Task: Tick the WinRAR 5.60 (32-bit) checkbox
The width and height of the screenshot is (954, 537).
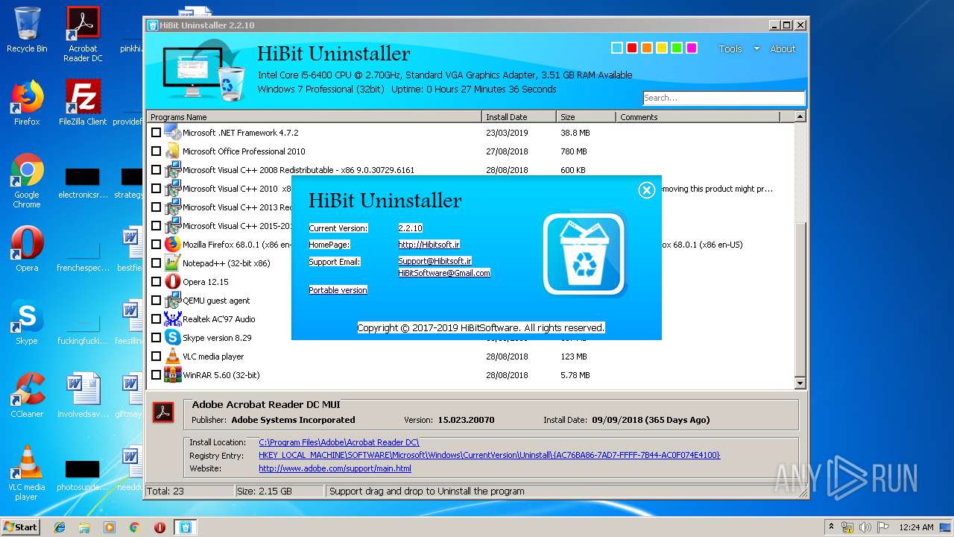Action: (156, 374)
